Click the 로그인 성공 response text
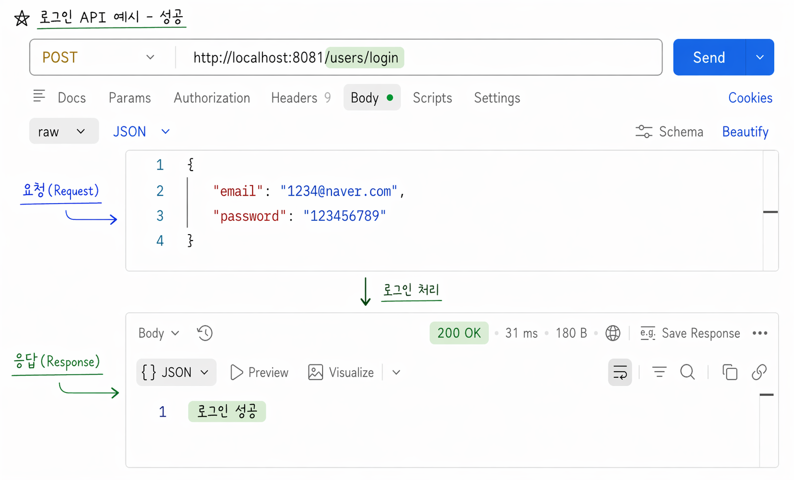 [227, 411]
